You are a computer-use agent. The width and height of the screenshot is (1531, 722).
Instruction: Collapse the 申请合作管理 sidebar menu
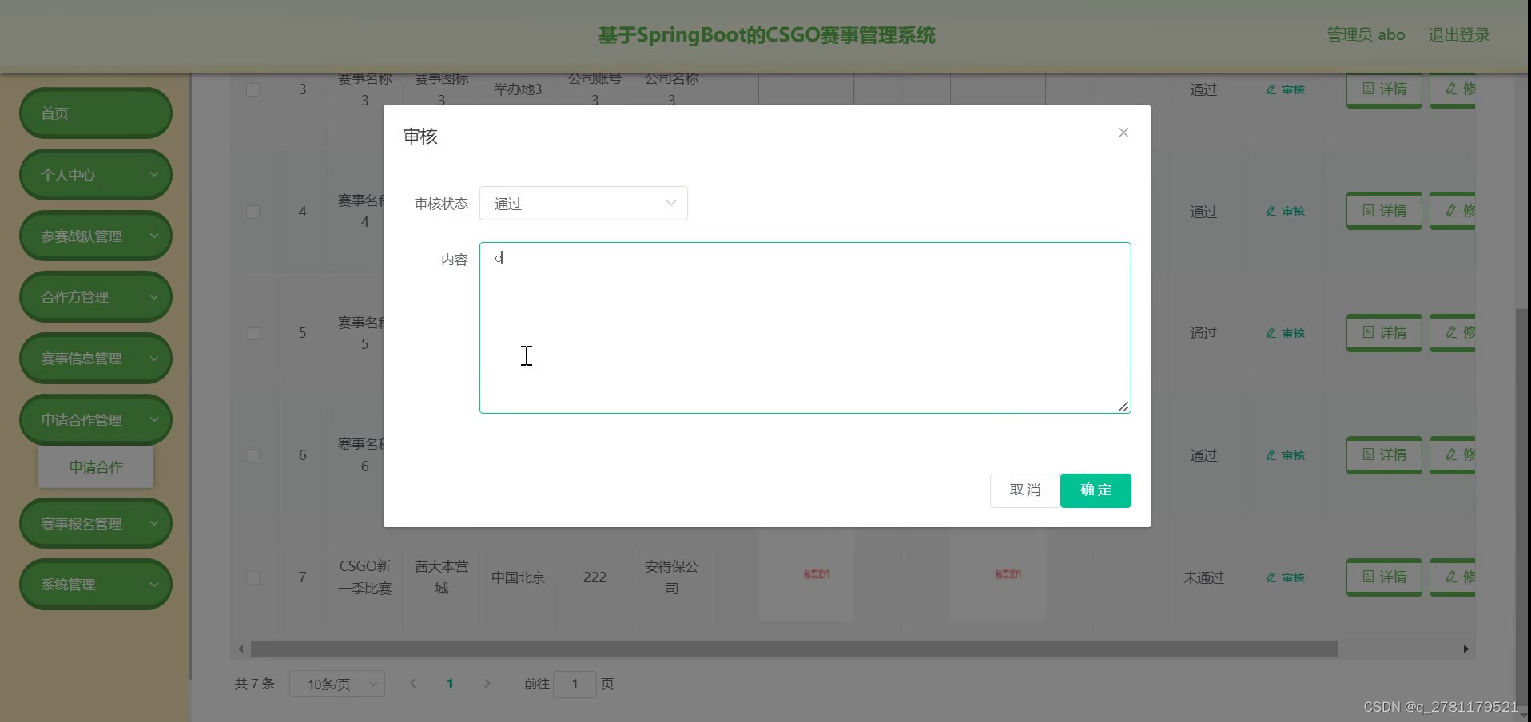point(96,419)
